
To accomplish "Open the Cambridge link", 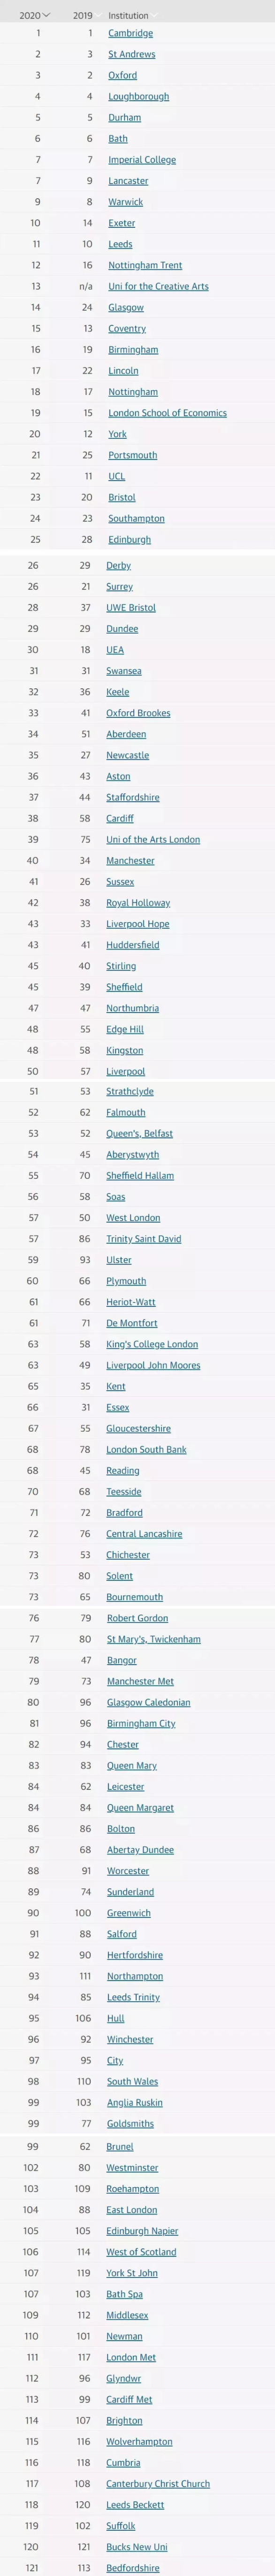I will (130, 33).
